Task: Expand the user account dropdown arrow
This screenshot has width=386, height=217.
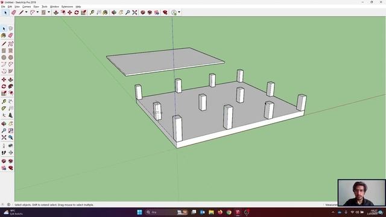Action: (179, 12)
